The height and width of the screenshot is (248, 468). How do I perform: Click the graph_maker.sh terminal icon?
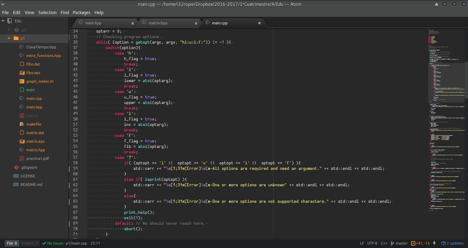point(22,81)
